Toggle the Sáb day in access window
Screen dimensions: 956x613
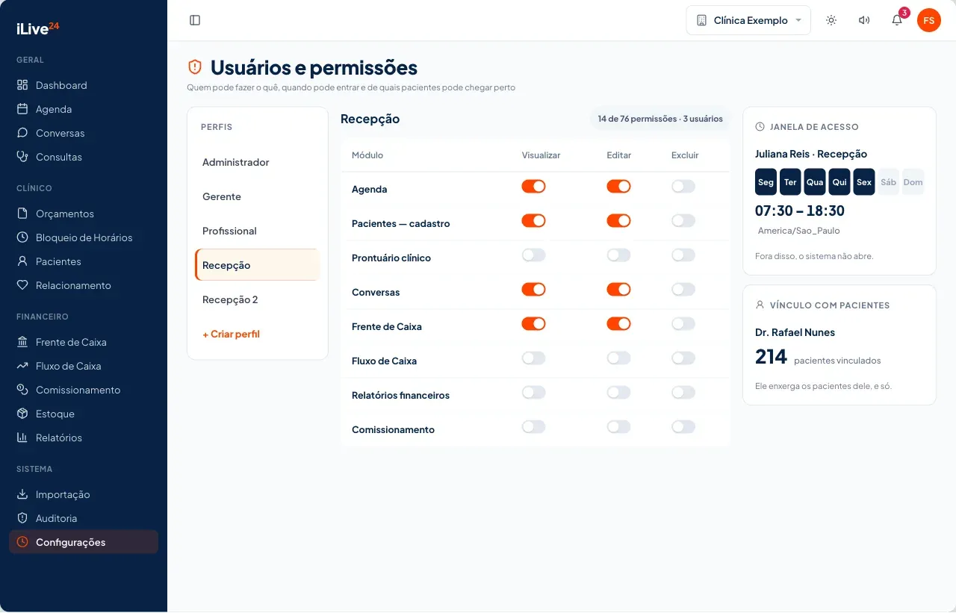tap(888, 182)
